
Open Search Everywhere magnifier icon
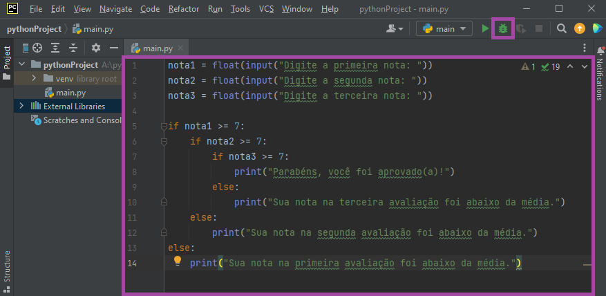(562, 29)
